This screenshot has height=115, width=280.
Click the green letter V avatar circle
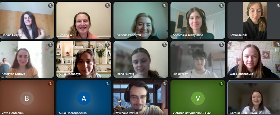[198, 98]
